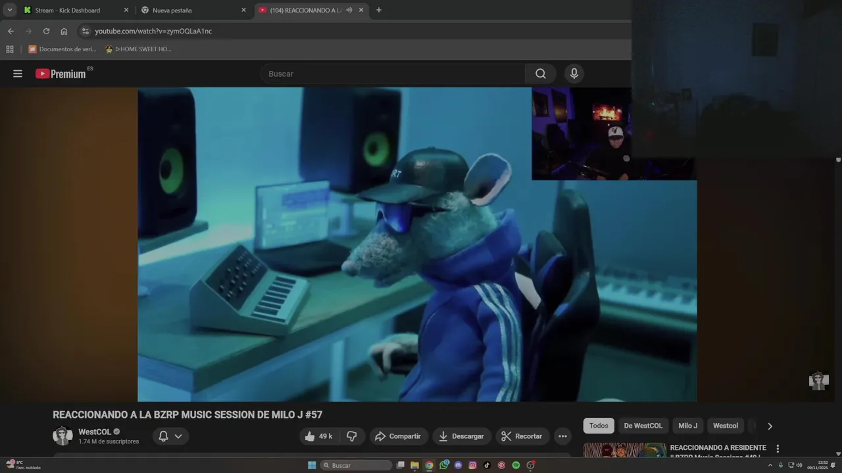Click the Recortar clip button
Viewport: 842px width, 473px height.
pyautogui.click(x=522, y=436)
